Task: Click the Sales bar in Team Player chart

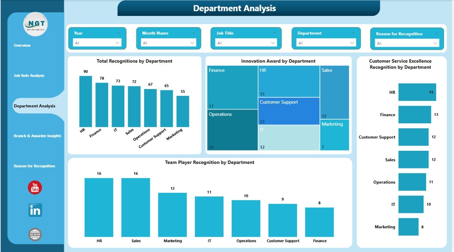Action: tap(135, 207)
